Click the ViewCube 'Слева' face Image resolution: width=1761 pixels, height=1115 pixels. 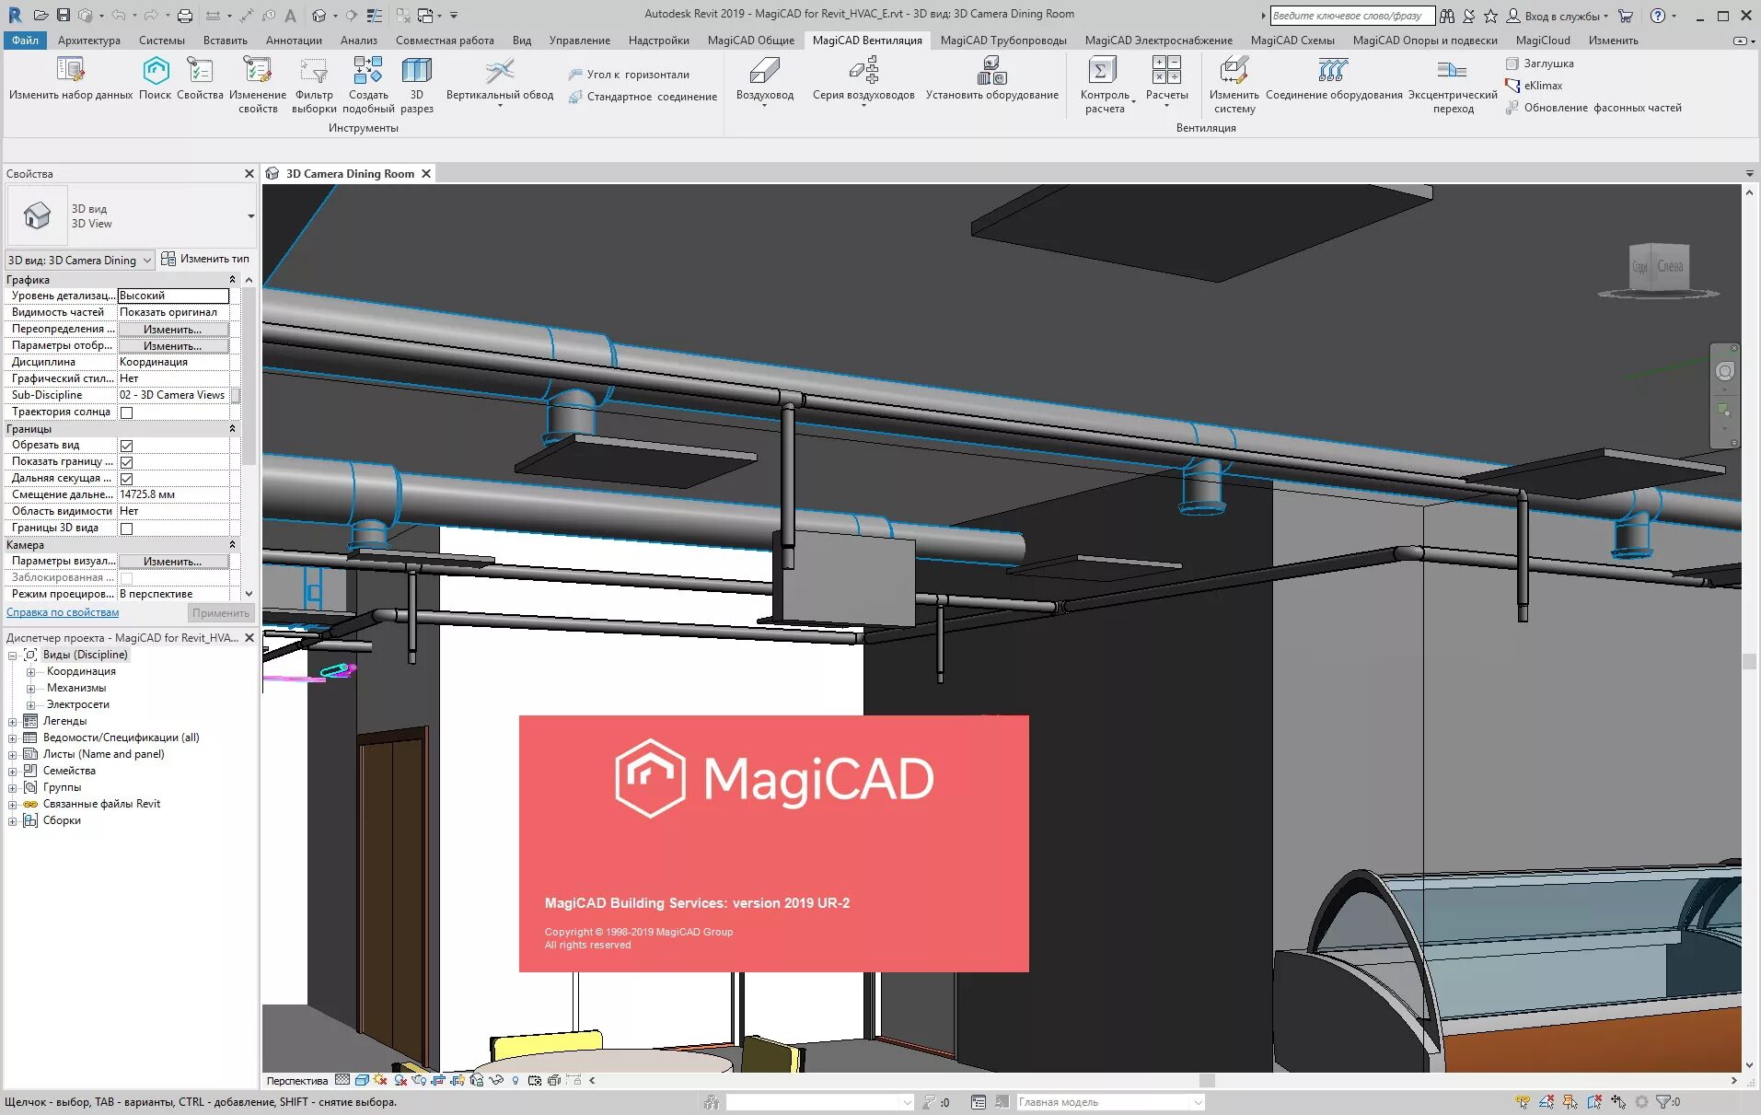pyautogui.click(x=1670, y=267)
